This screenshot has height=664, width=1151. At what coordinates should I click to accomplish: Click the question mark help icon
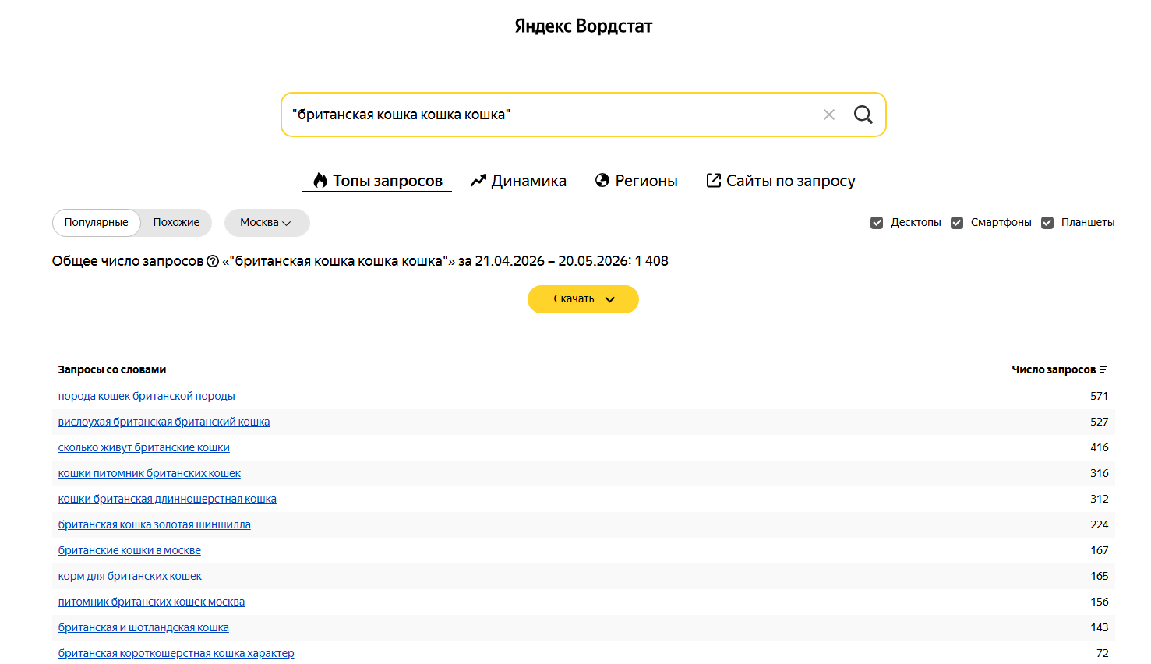pos(213,261)
